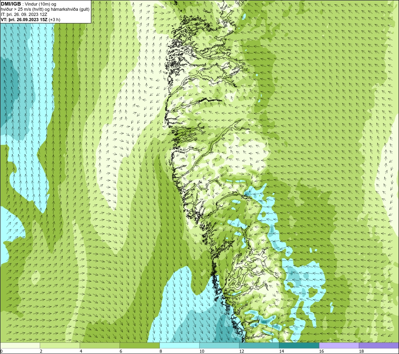The height and width of the screenshot is (354, 399).
Task: Click the "2" tick label on color scale
Action: pos(41,352)
